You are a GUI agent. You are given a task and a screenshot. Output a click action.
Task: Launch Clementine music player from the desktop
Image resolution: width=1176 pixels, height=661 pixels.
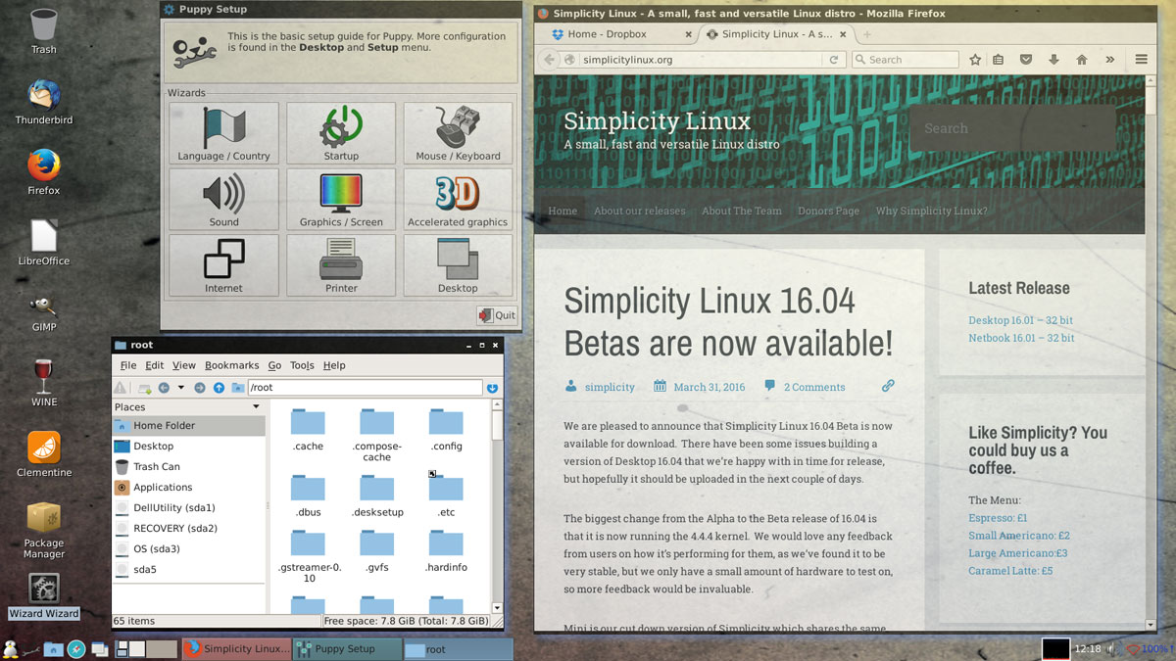pos(44,454)
